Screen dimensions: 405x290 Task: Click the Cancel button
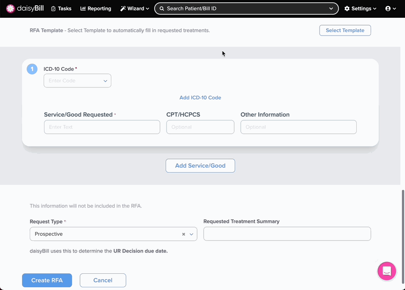click(103, 280)
